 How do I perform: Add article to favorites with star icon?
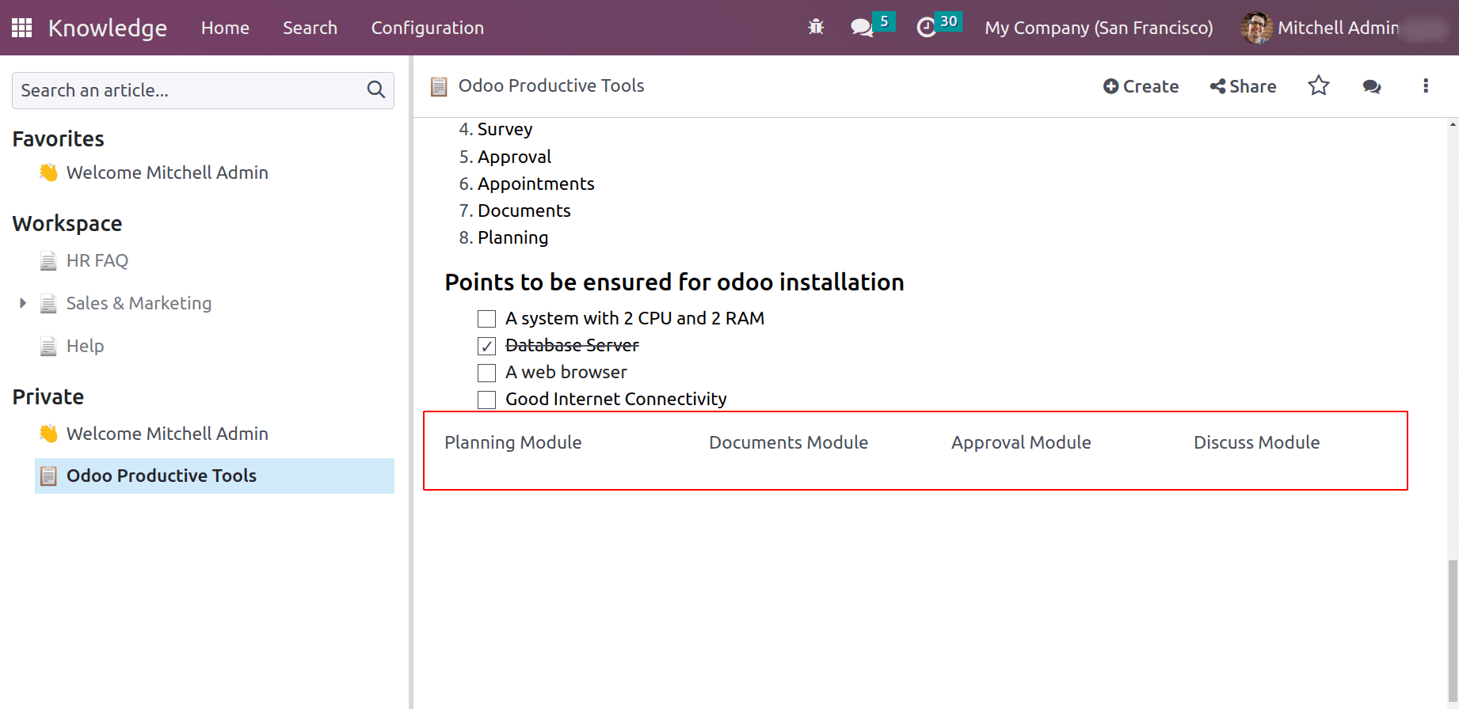click(1319, 85)
